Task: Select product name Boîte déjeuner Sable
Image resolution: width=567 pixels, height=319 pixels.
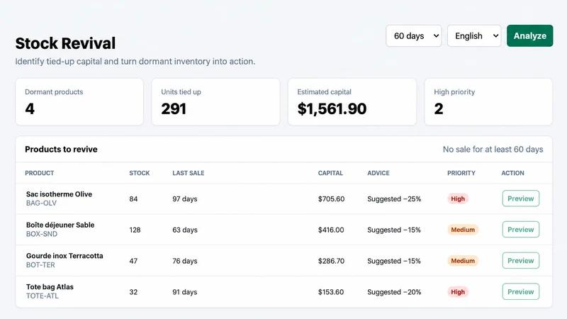Action: (60, 225)
